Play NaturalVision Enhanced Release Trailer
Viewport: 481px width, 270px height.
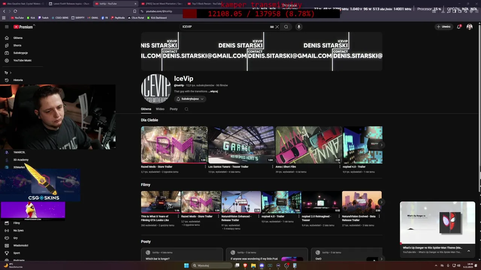coord(241,202)
